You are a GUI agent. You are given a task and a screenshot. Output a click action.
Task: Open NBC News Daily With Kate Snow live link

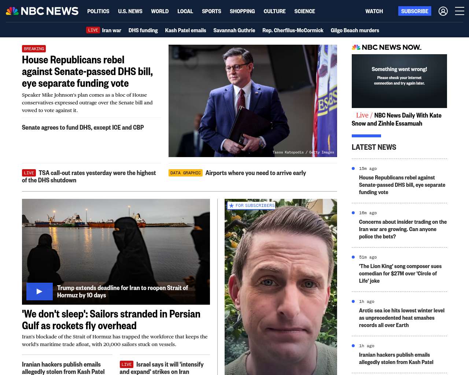(x=396, y=119)
